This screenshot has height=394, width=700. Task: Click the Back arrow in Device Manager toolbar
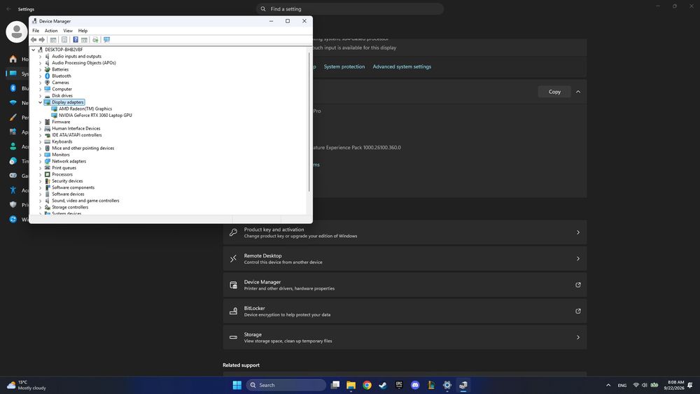[x=34, y=40]
